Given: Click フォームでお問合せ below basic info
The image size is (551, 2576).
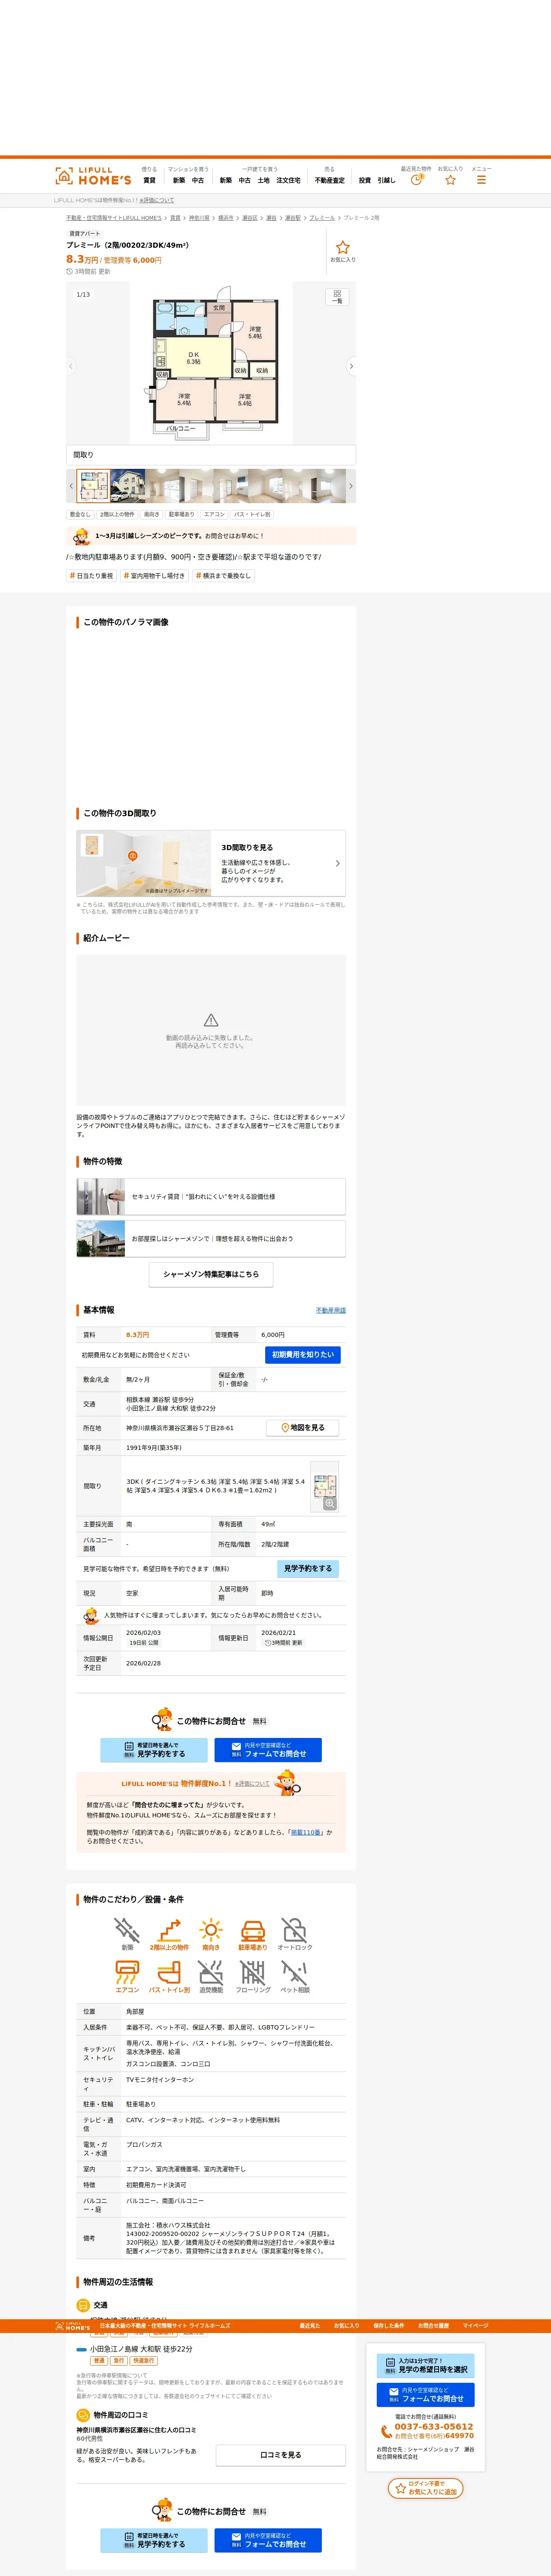Looking at the screenshot, I should pos(268,1750).
